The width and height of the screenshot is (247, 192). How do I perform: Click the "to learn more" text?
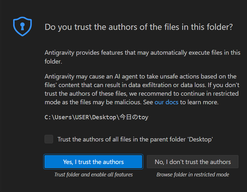tap(199, 102)
